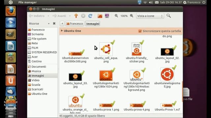Click the francesco path bar button
The image size is (211, 118).
point(75,24)
